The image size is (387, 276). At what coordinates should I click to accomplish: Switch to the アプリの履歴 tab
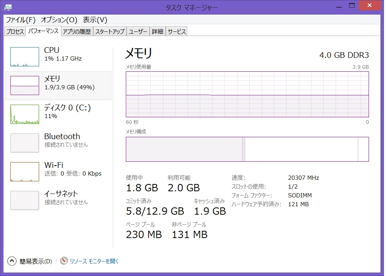[77, 32]
